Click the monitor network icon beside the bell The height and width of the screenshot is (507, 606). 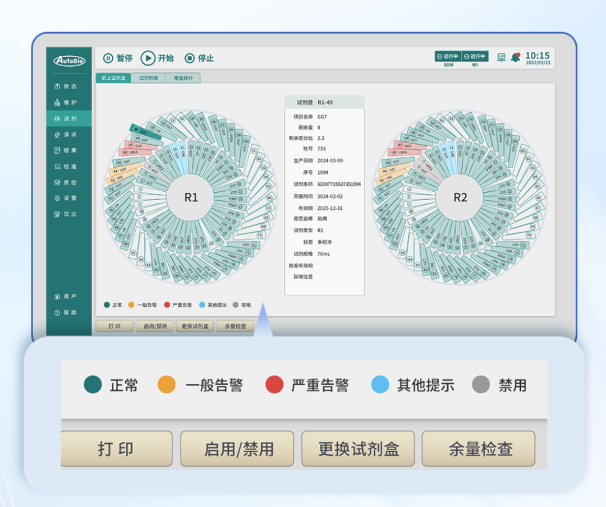501,58
